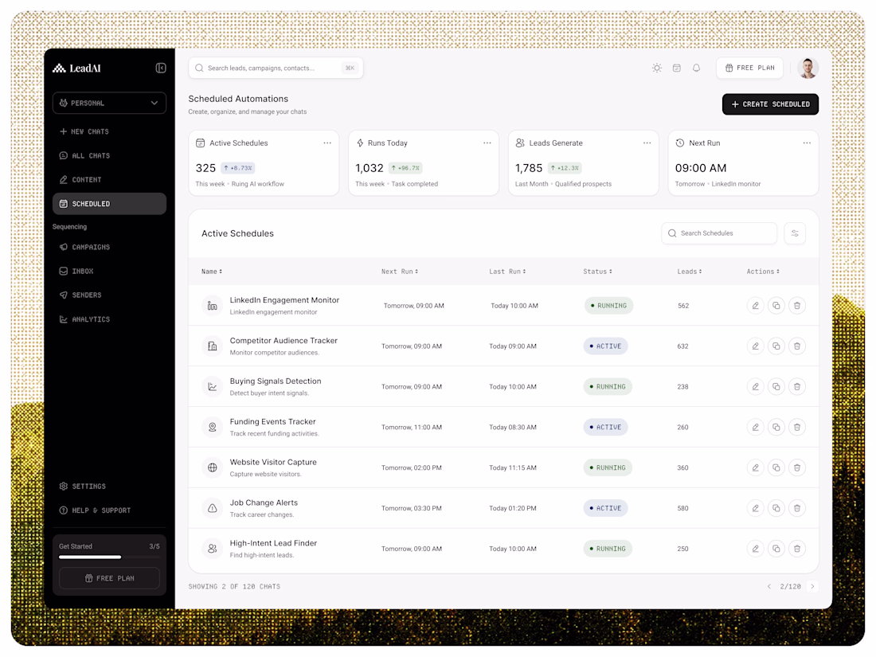The width and height of the screenshot is (876, 657).
Task: Edit the Competitor Audience Tracker schedule
Action: [755, 346]
